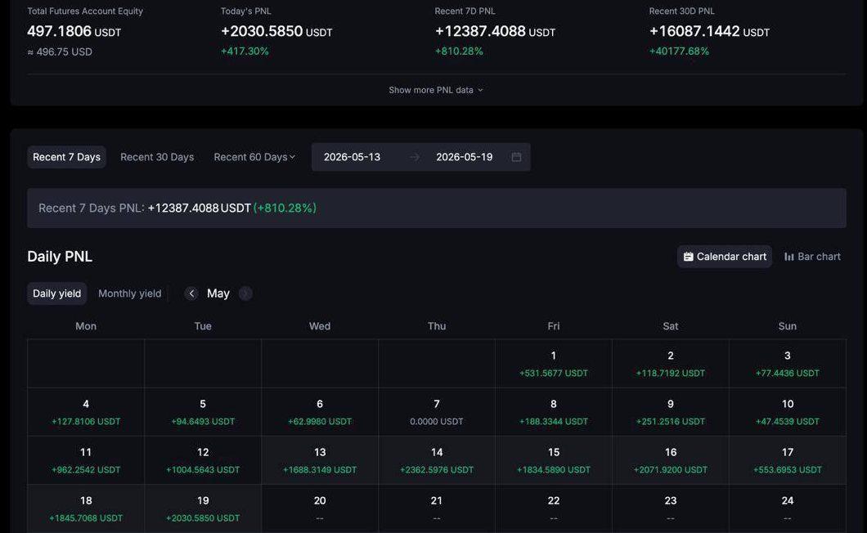This screenshot has height=533, width=867.
Task: Expand Show more PNL data
Action: [436, 90]
